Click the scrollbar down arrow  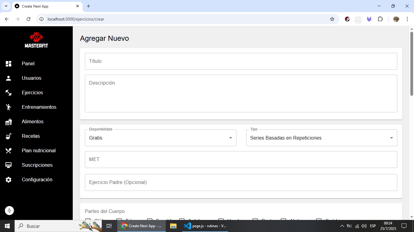pyautogui.click(x=412, y=217)
